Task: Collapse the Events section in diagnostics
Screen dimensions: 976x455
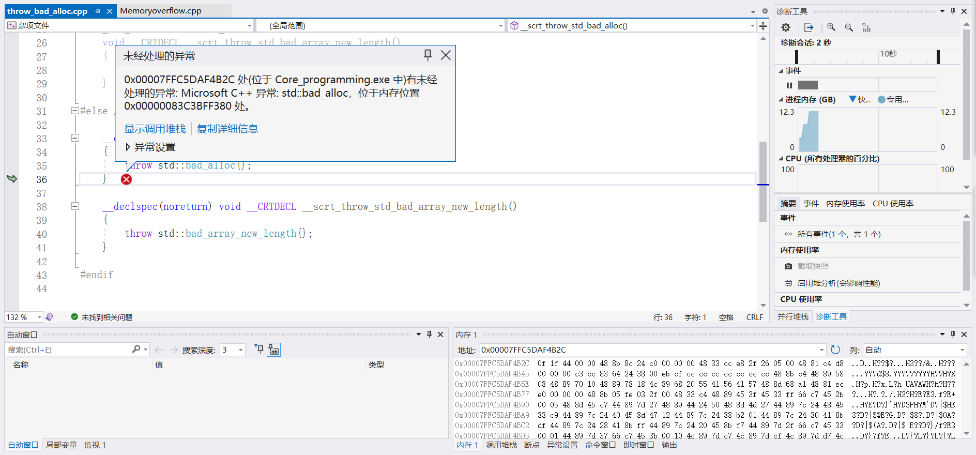Action: [x=781, y=71]
